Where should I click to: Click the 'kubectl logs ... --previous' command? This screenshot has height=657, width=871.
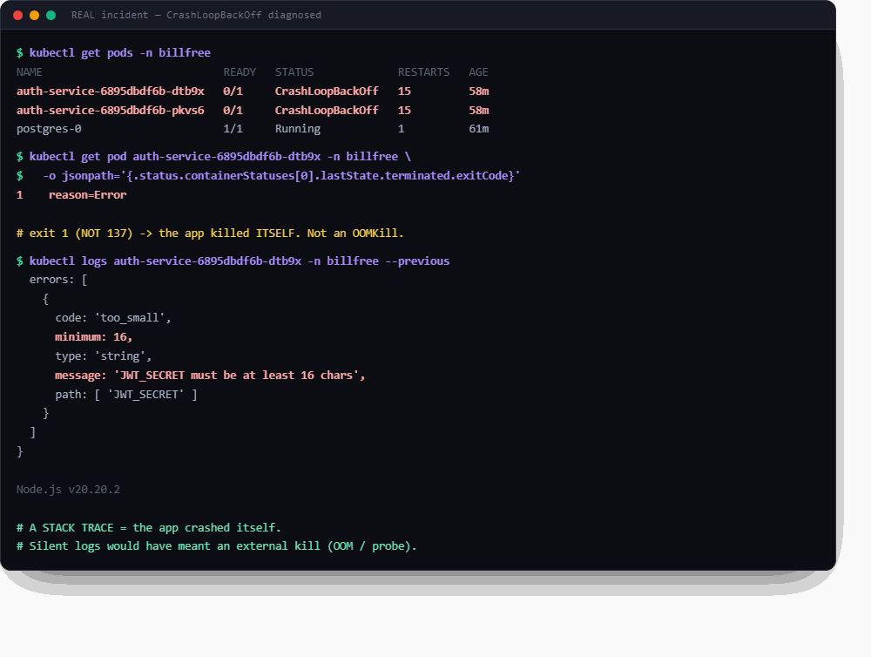(x=240, y=261)
